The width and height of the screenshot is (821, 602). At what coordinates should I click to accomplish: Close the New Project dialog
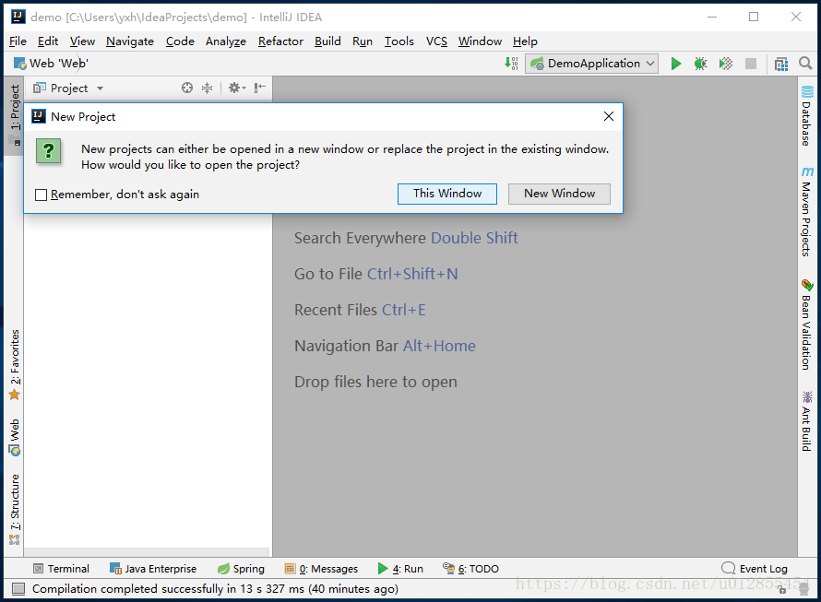pos(609,116)
